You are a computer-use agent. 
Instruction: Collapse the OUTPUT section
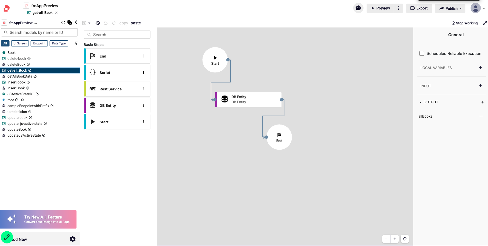point(420,102)
